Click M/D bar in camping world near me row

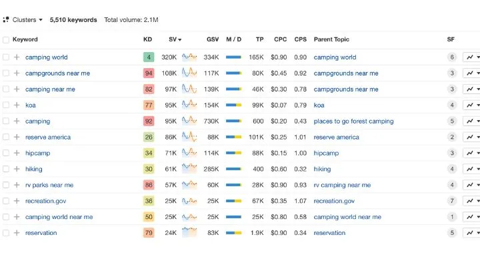pyautogui.click(x=233, y=217)
